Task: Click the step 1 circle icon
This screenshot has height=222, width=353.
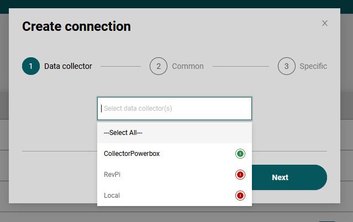Action: tap(31, 66)
